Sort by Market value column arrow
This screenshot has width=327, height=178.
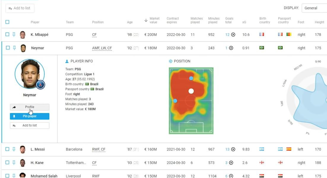(x=146, y=20)
